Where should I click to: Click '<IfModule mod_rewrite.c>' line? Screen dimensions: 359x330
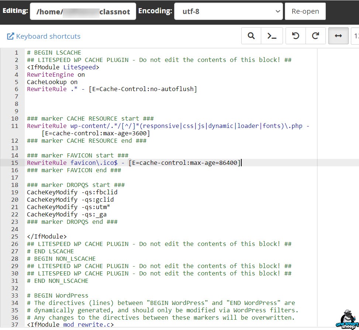point(70,324)
